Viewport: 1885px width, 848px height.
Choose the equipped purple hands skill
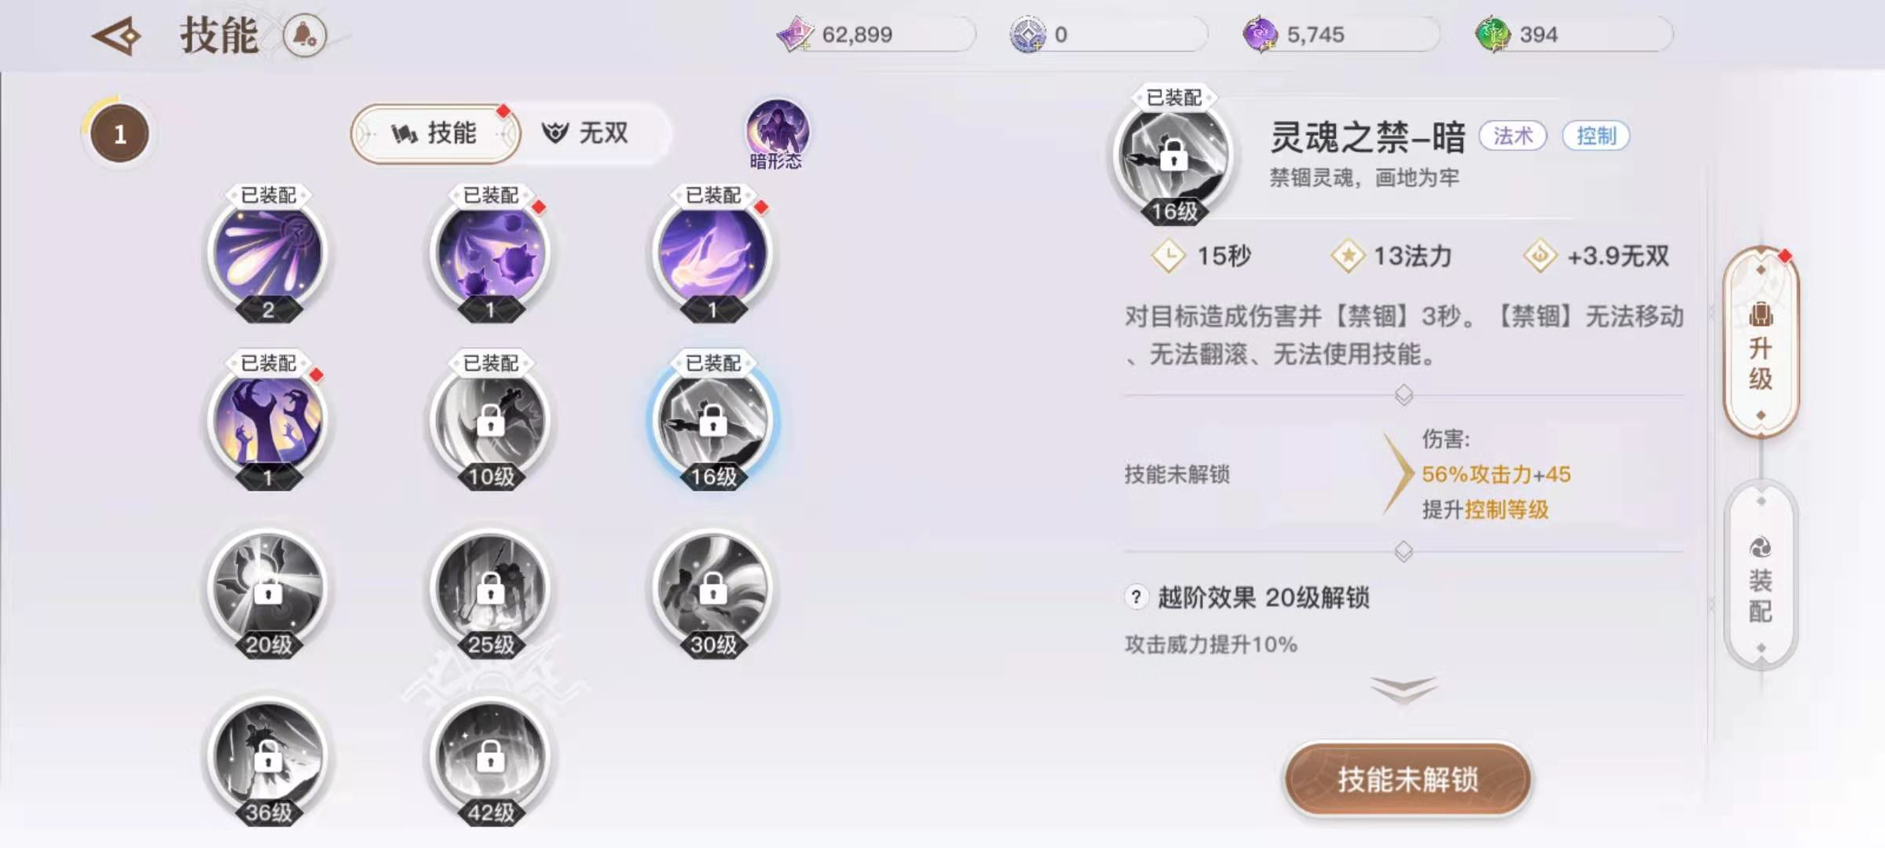coord(268,424)
